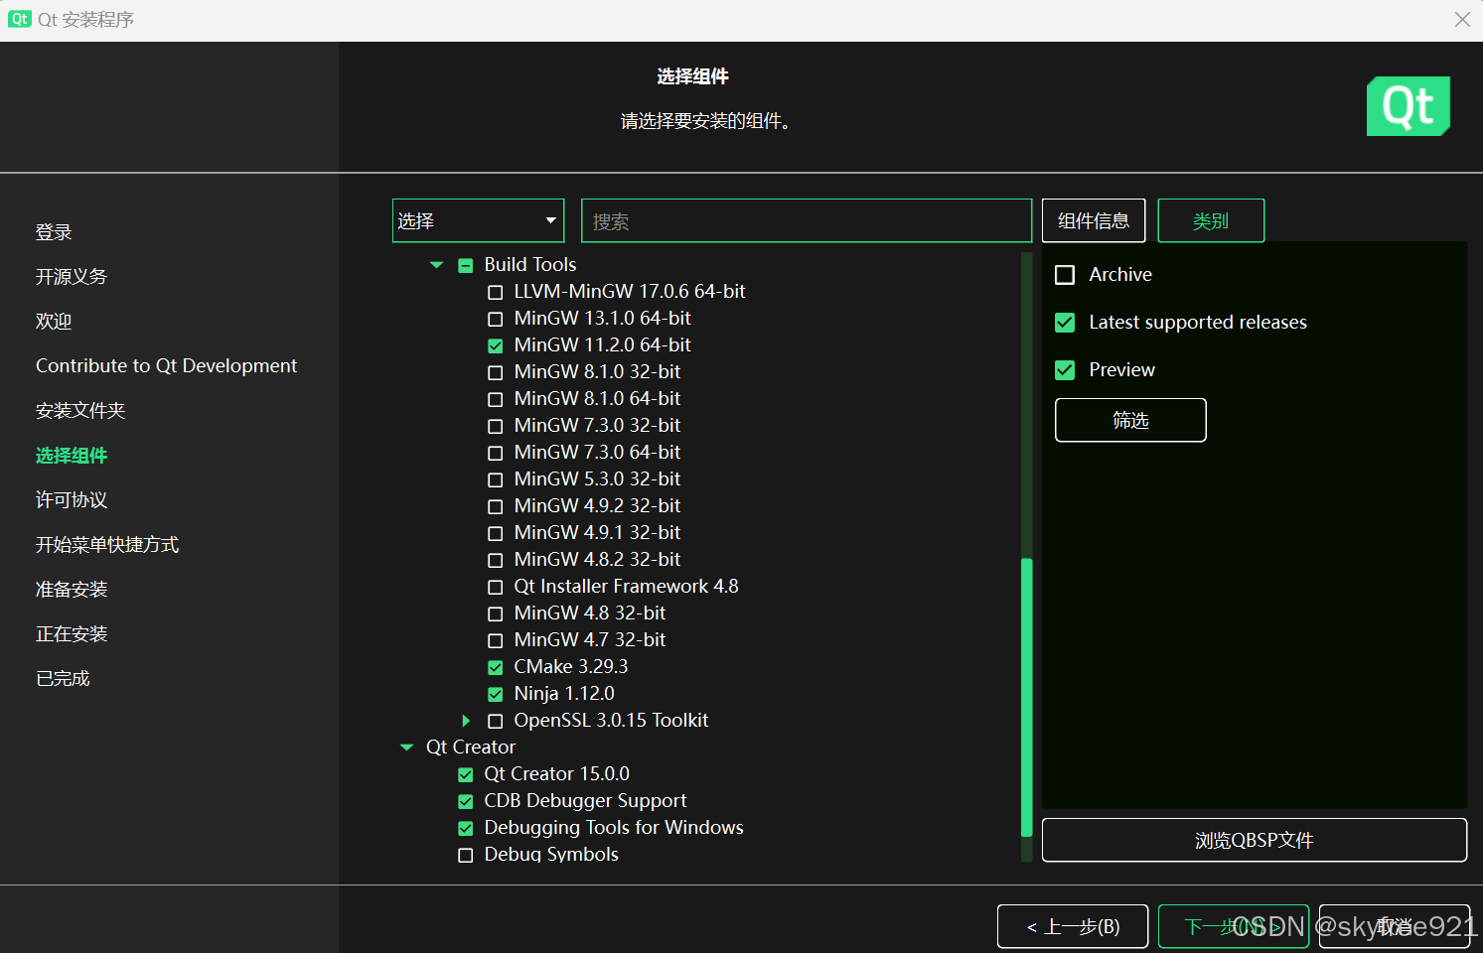Click the 下一步 next button
Image resolution: width=1483 pixels, height=953 pixels.
click(1234, 926)
